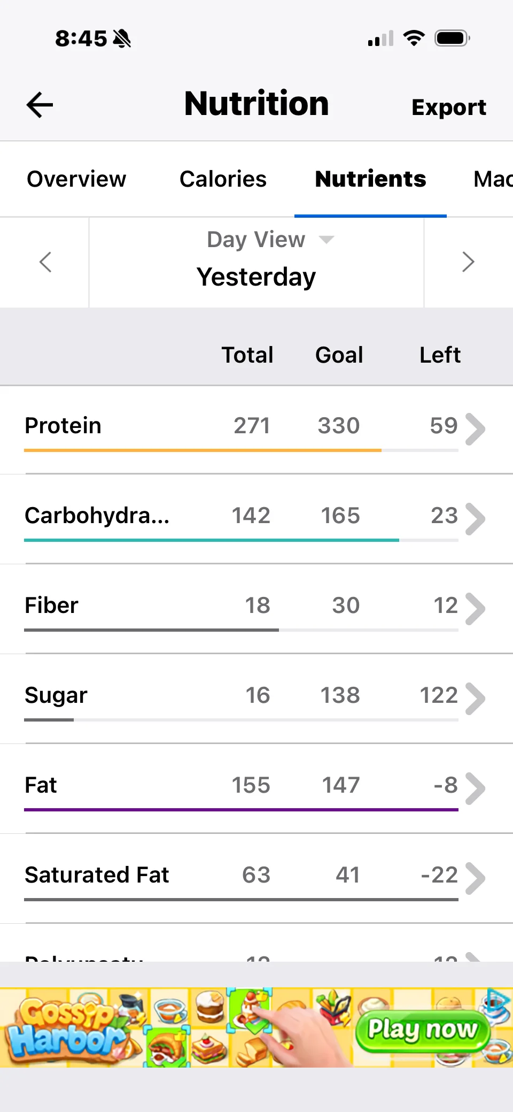Tap the Export button
The image size is (513, 1112).
[x=449, y=108]
